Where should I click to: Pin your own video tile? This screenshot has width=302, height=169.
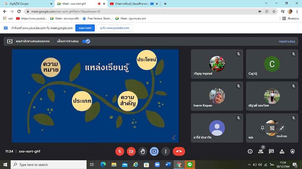tap(262, 128)
